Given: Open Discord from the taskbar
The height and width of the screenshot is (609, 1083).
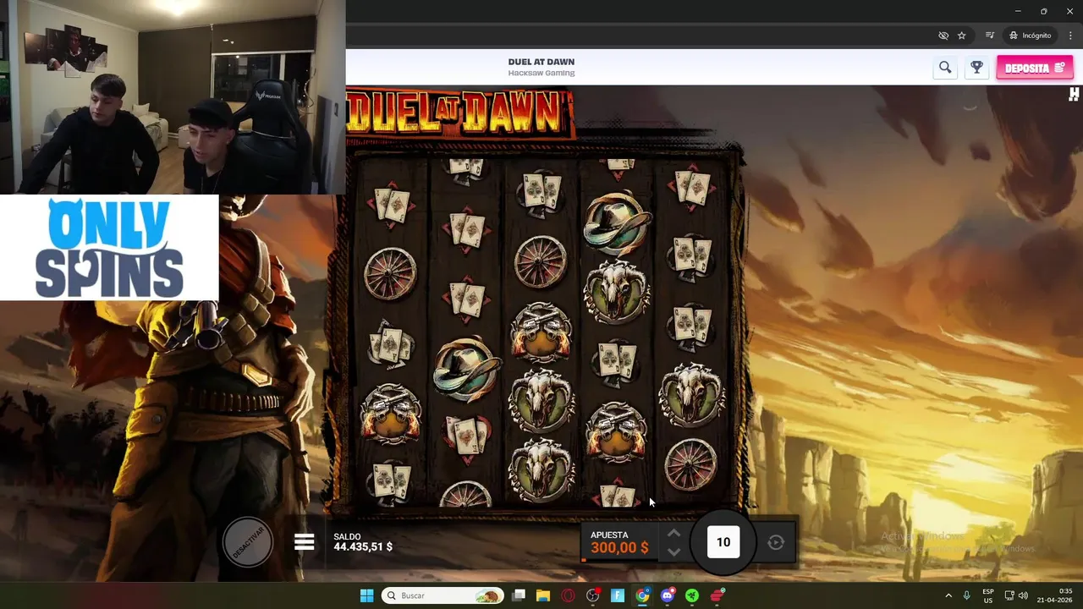Looking at the screenshot, I should click(x=668, y=595).
